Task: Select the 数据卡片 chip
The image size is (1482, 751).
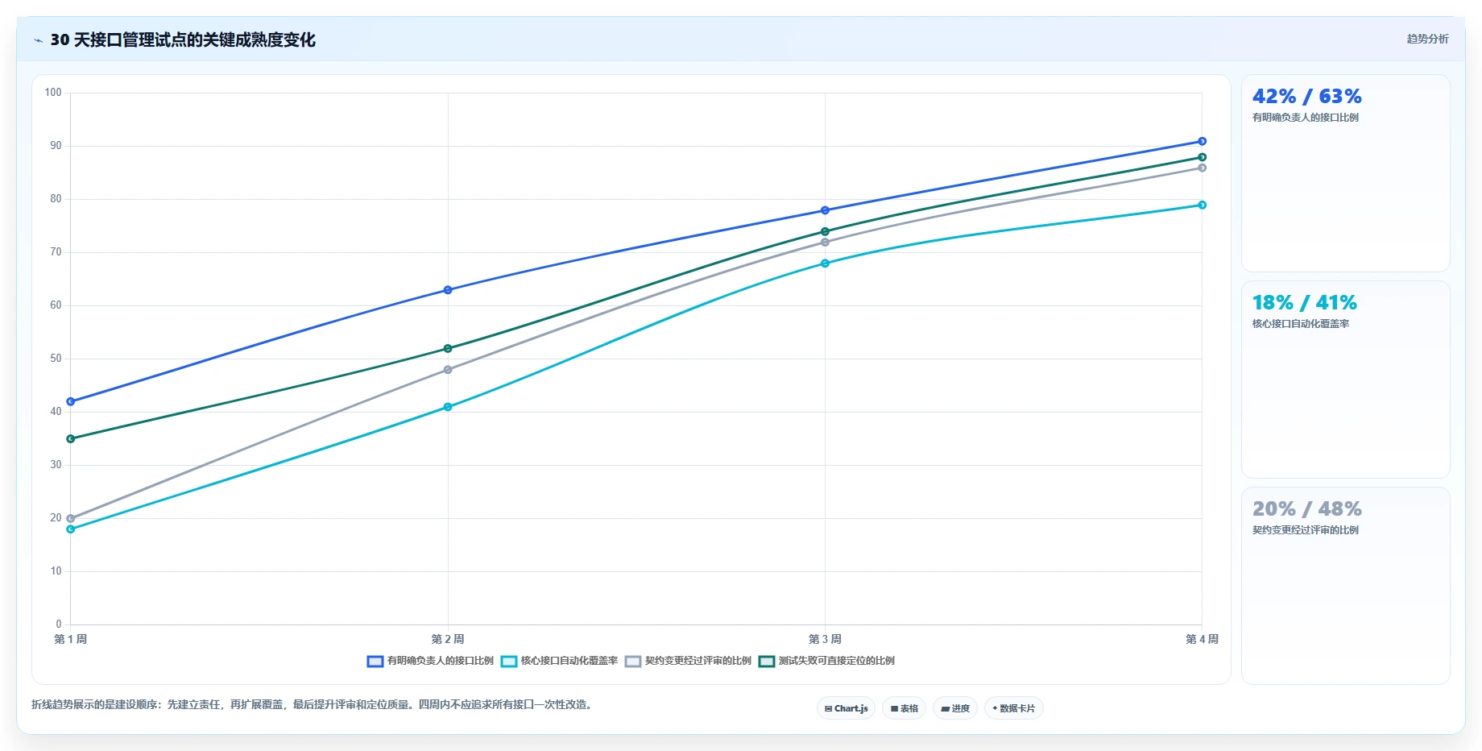Action: [x=1013, y=708]
